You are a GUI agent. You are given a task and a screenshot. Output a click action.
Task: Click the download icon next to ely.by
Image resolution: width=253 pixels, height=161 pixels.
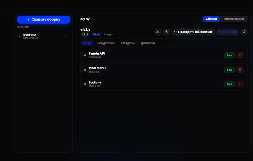(x=158, y=32)
